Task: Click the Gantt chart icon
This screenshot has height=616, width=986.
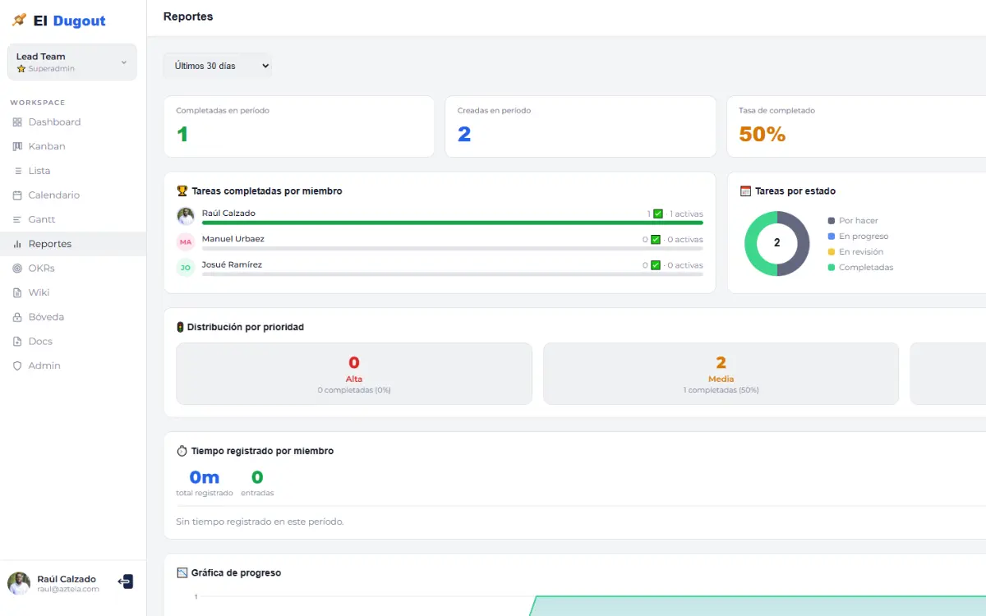Action: pos(17,219)
